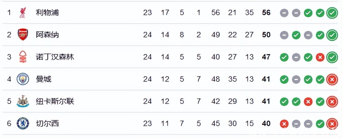Screen dimensions: 342x138
Task: Click Nottingham Forest's red loss icon
Action: tap(320, 57)
